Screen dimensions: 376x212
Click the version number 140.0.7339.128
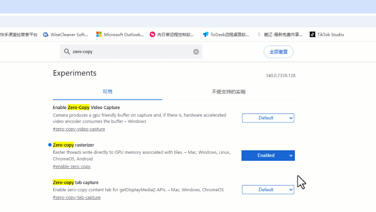click(x=280, y=76)
